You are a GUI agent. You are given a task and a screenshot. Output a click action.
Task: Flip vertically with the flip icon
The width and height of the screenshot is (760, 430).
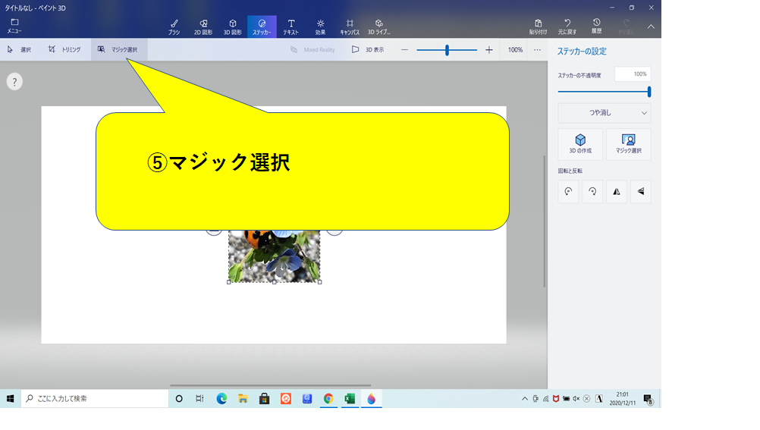[x=641, y=191]
